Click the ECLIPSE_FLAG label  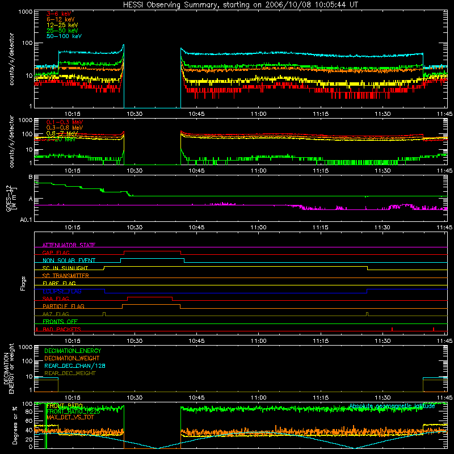coord(62,291)
